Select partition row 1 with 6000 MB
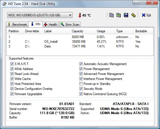The height and width of the screenshot is (129, 160). tap(80, 37)
